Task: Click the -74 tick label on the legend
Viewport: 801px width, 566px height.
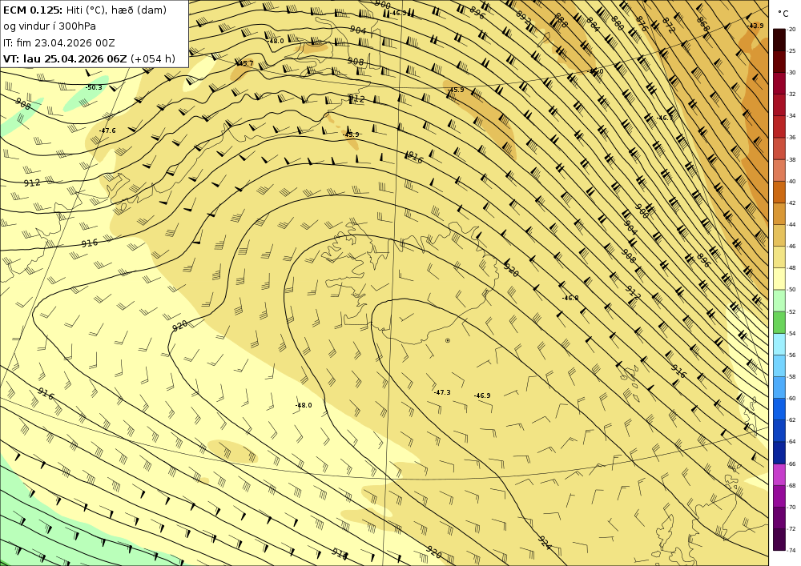Action: (791, 550)
